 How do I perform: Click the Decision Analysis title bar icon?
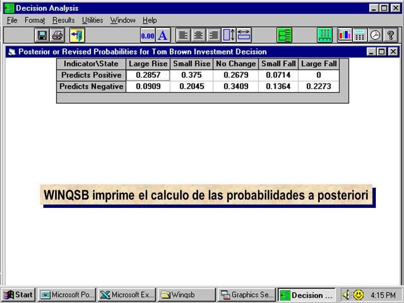pyautogui.click(x=9, y=8)
